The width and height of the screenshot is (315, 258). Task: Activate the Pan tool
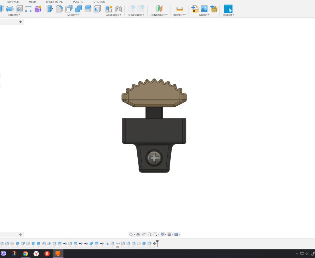coord(144,234)
